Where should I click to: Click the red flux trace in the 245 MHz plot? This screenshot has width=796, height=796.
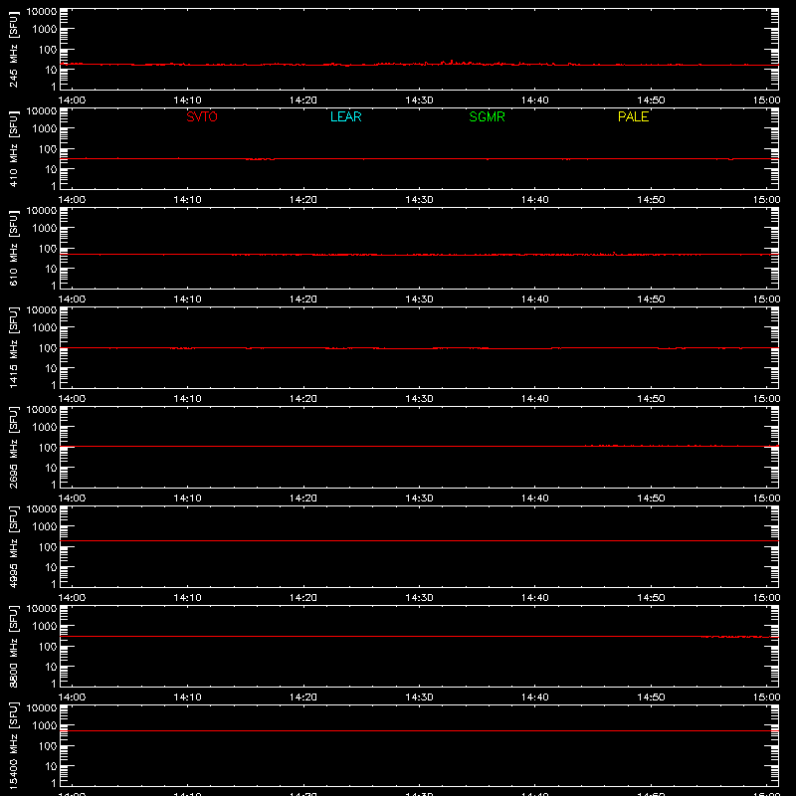(419, 64)
